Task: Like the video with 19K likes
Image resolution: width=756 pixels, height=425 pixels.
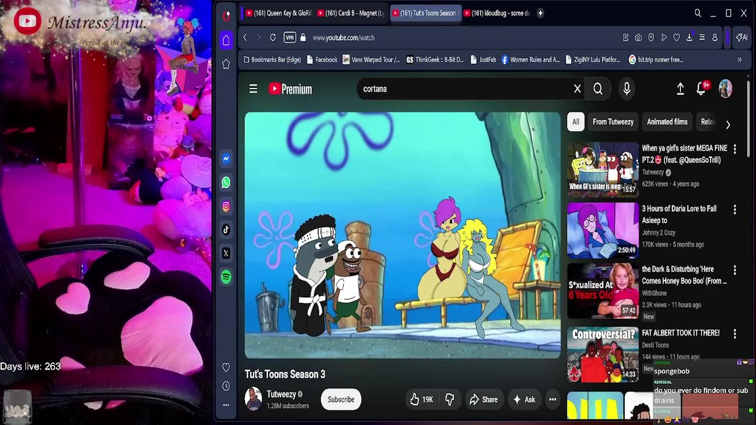Action: (x=422, y=400)
